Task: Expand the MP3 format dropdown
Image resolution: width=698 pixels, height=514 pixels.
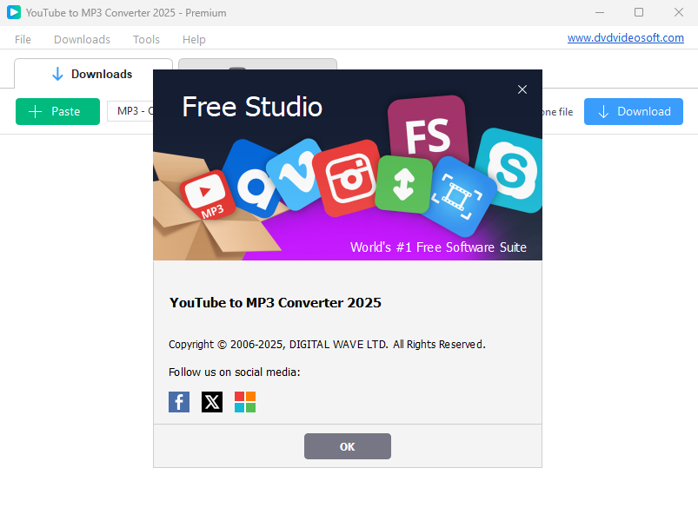Action: [x=130, y=111]
